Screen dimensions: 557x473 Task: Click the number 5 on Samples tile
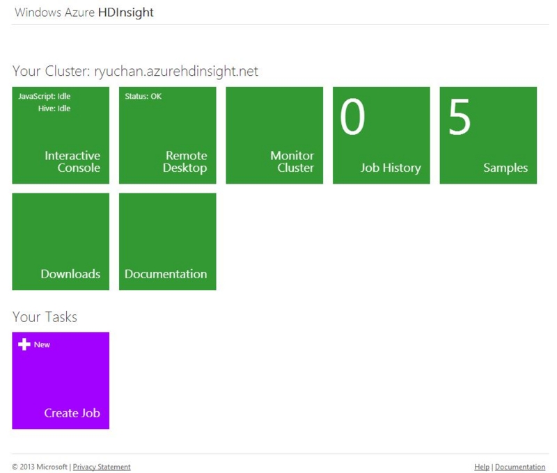click(x=460, y=117)
